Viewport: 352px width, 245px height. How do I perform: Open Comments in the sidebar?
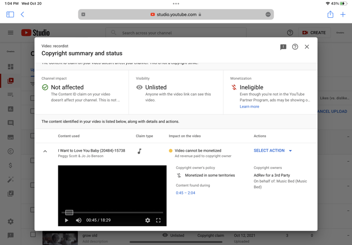tap(11, 123)
